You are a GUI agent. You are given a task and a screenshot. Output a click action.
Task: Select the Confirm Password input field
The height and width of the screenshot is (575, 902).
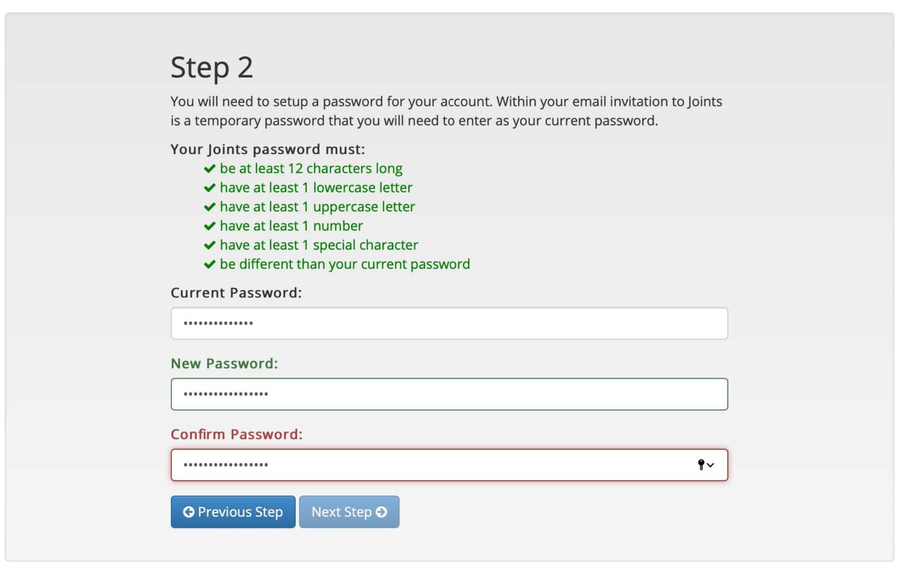pos(433,465)
